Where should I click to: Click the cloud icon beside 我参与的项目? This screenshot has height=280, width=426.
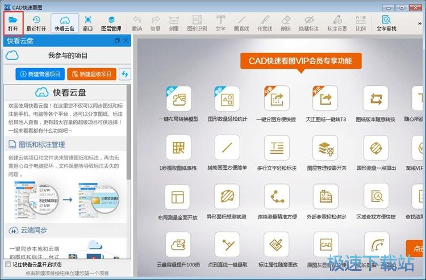coord(12,56)
